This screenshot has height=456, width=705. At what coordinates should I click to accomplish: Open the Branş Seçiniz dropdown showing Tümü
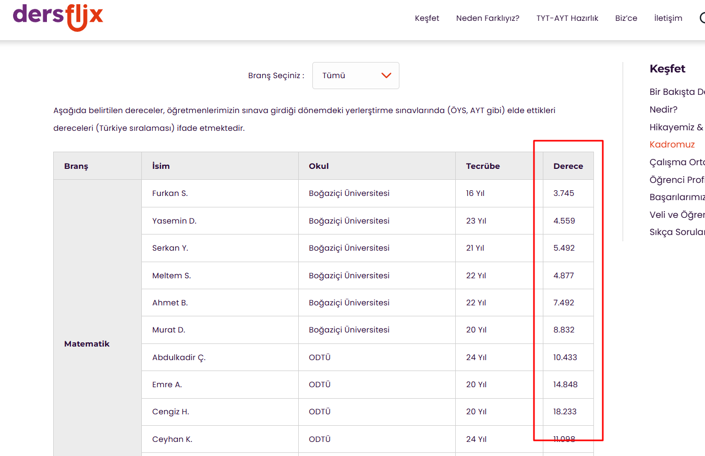(356, 76)
